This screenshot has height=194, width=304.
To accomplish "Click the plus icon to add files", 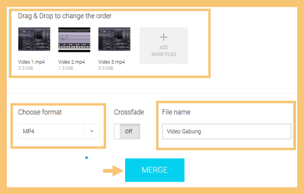I will point(164,37).
